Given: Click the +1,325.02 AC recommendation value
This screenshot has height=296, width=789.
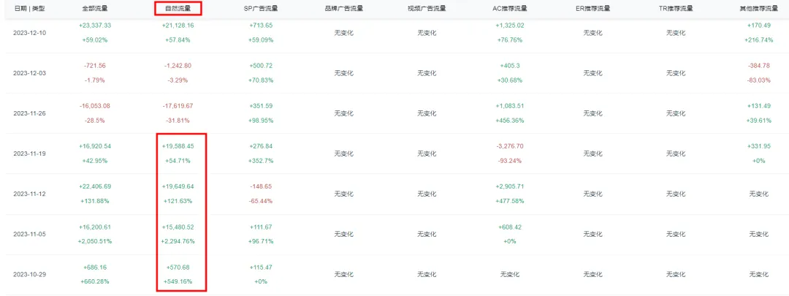Looking at the screenshot, I should (510, 25).
